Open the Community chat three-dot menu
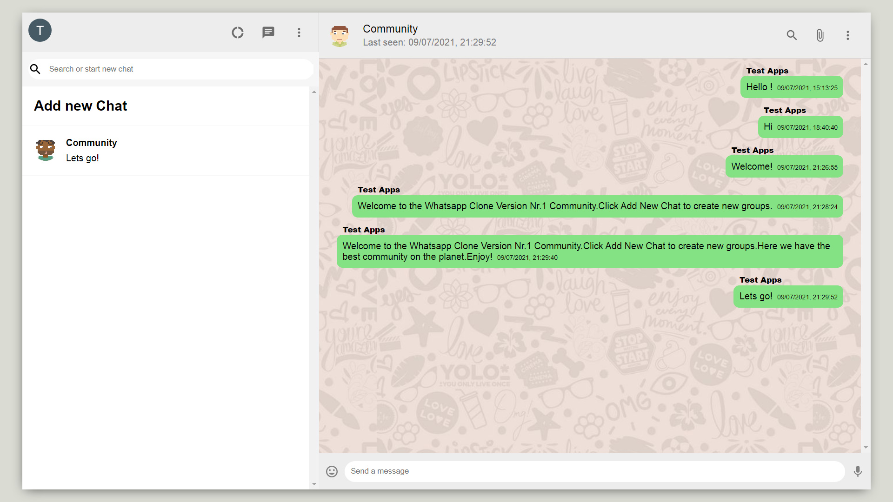Screen dimensions: 893x502 coord(848,35)
